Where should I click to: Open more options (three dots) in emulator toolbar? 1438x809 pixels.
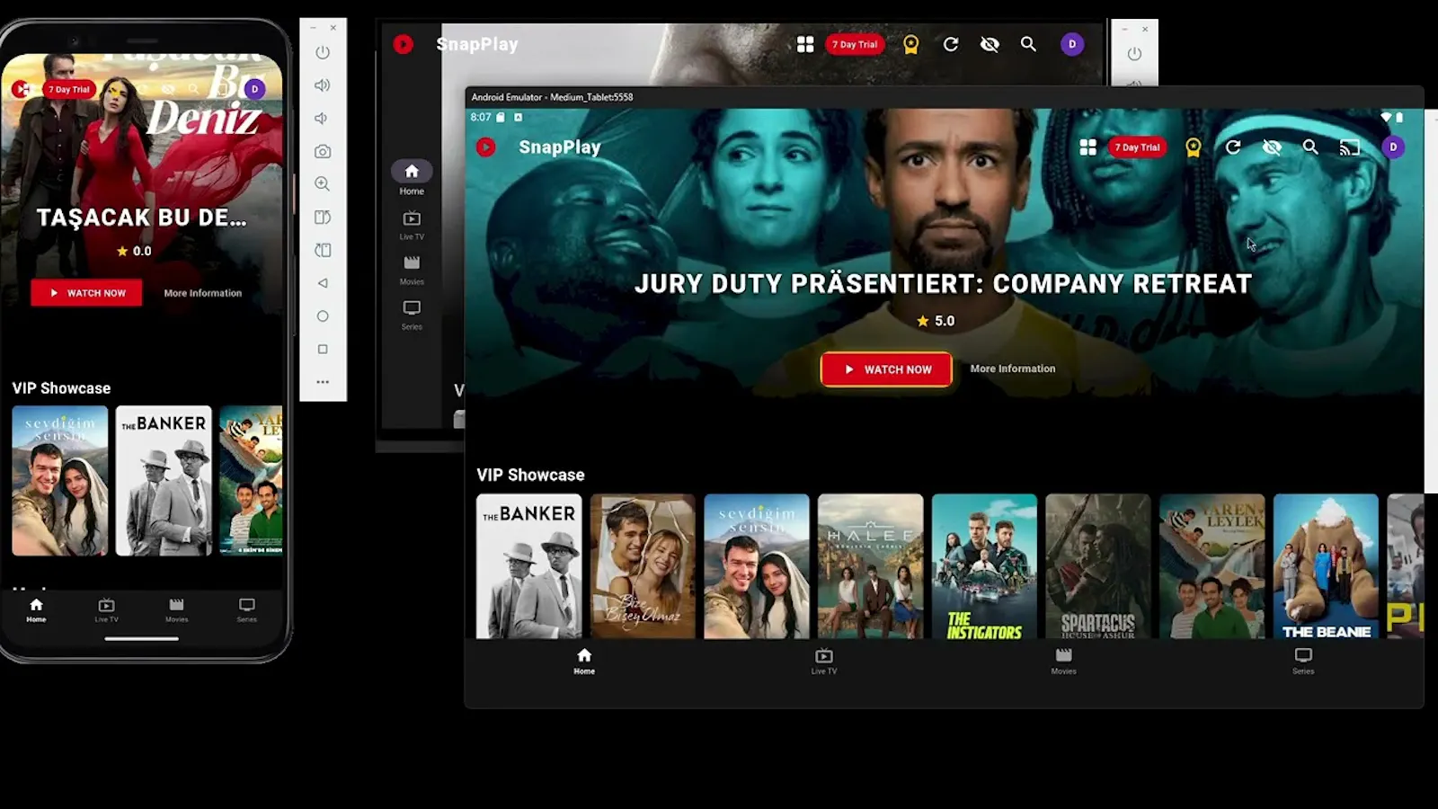(x=323, y=382)
